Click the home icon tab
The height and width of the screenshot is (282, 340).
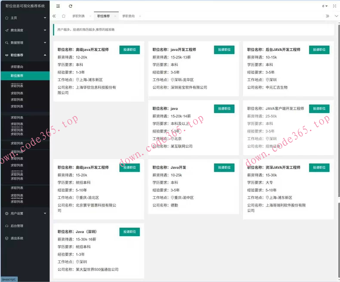64,16
